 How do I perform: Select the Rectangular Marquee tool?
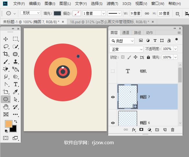[15, 39]
